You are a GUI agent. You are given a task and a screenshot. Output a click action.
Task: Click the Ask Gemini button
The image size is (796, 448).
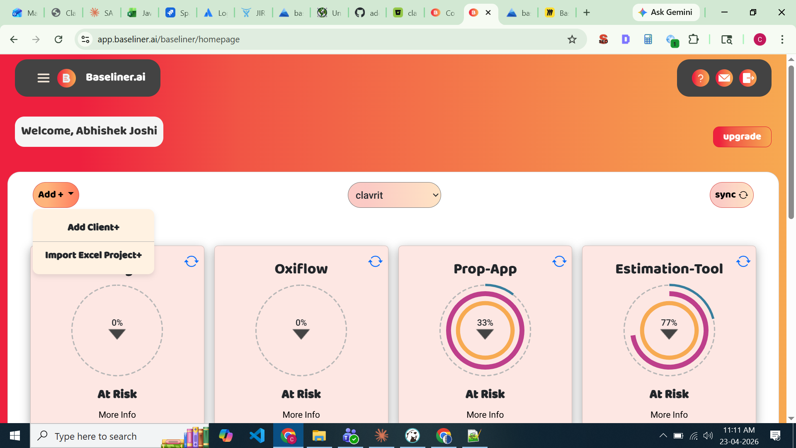(x=666, y=12)
